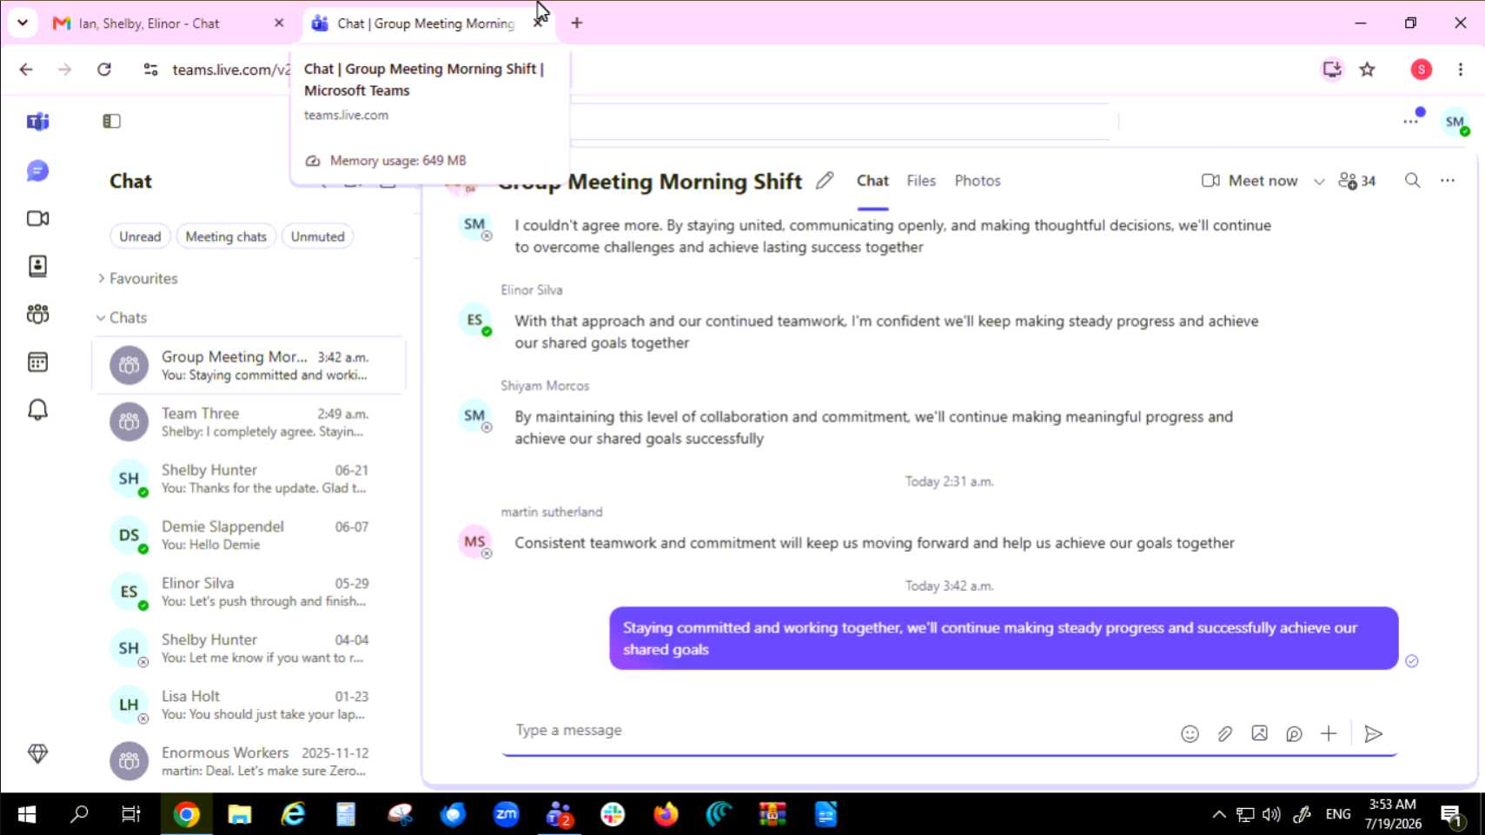1485x835 pixels.
Task: Open the Group Meeting Morning Shift conversation
Action: 248,366
